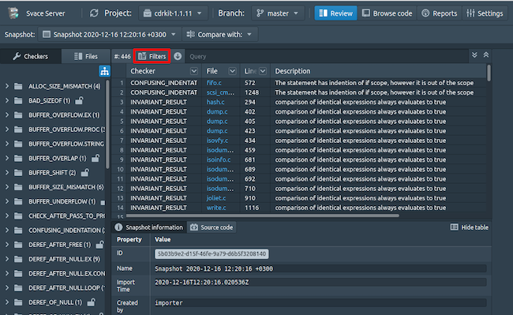Select the Checkers panel tab

click(31, 56)
